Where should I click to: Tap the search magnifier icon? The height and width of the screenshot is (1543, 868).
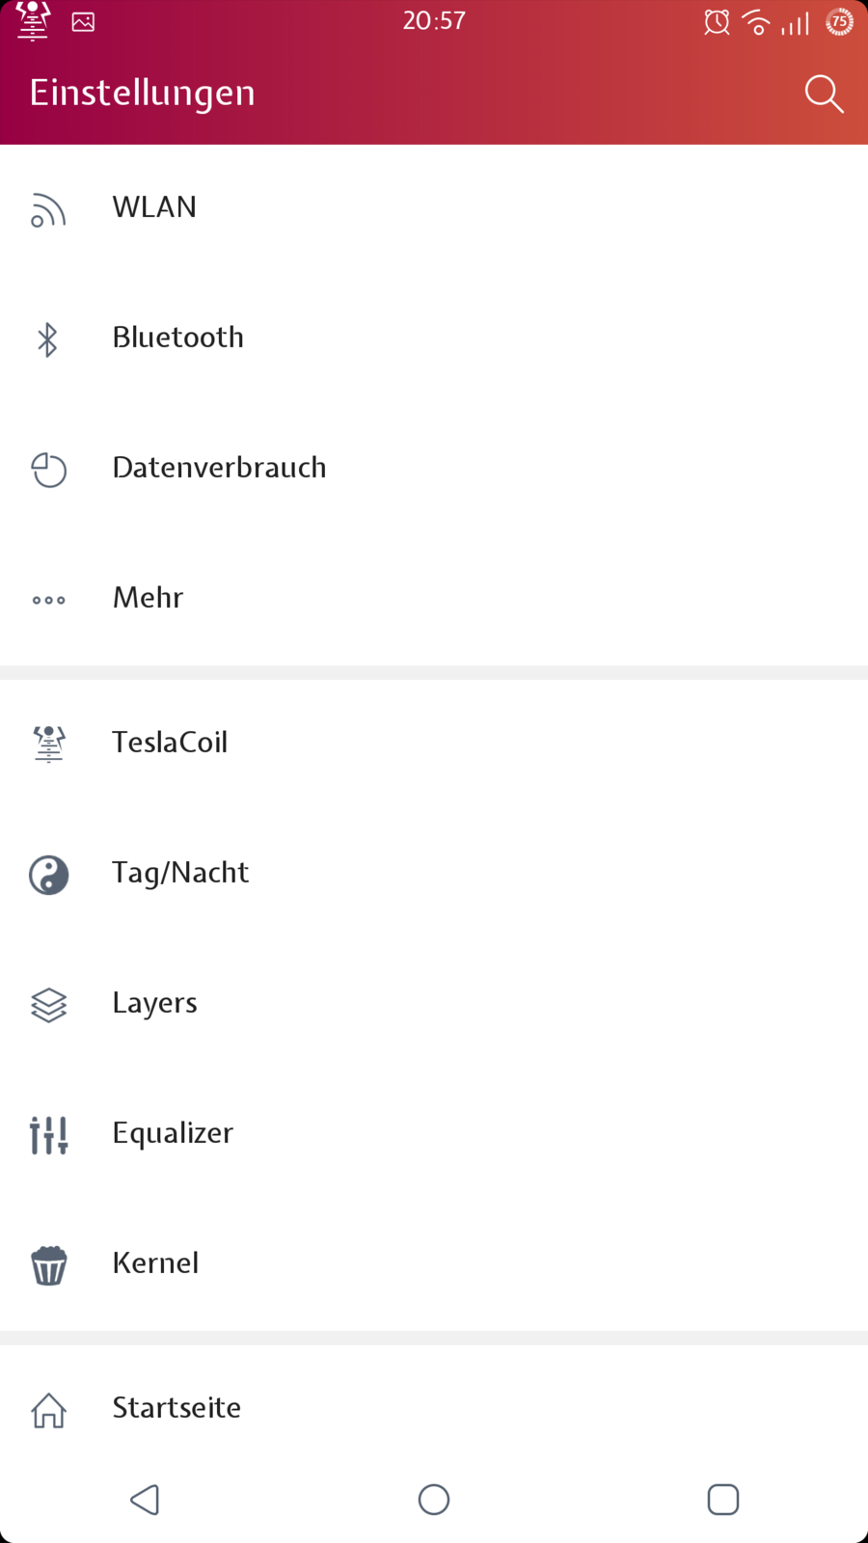pyautogui.click(x=824, y=94)
